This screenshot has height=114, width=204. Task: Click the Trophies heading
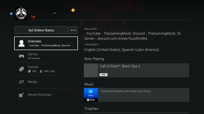pos(91,109)
